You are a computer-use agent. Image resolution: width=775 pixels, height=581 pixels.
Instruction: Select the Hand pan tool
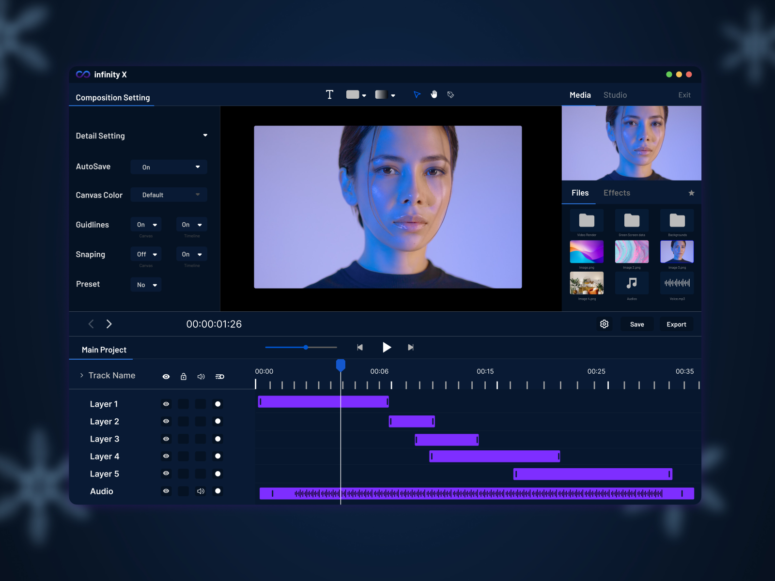434,94
